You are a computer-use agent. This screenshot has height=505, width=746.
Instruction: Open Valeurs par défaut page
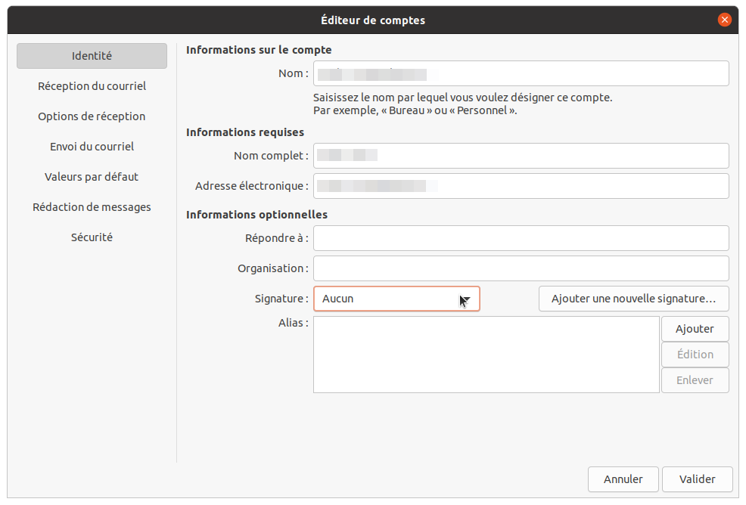(92, 177)
